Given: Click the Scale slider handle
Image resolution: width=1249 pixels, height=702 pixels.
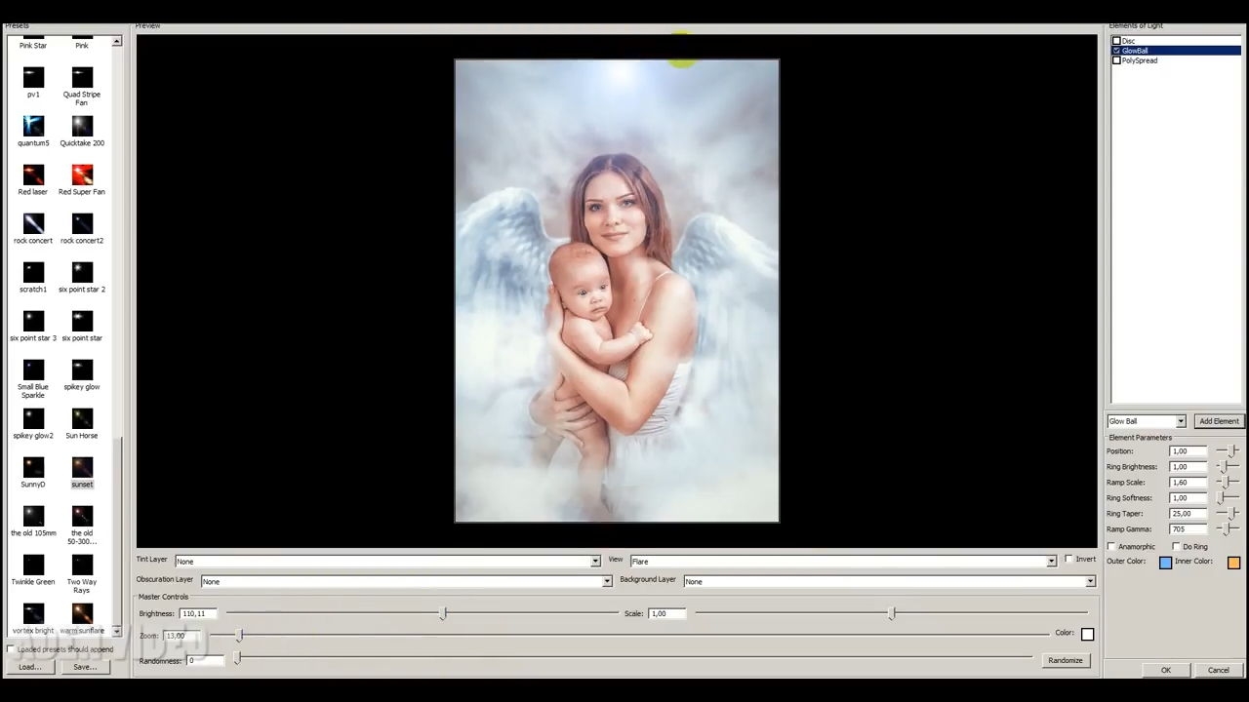Looking at the screenshot, I should [x=891, y=613].
